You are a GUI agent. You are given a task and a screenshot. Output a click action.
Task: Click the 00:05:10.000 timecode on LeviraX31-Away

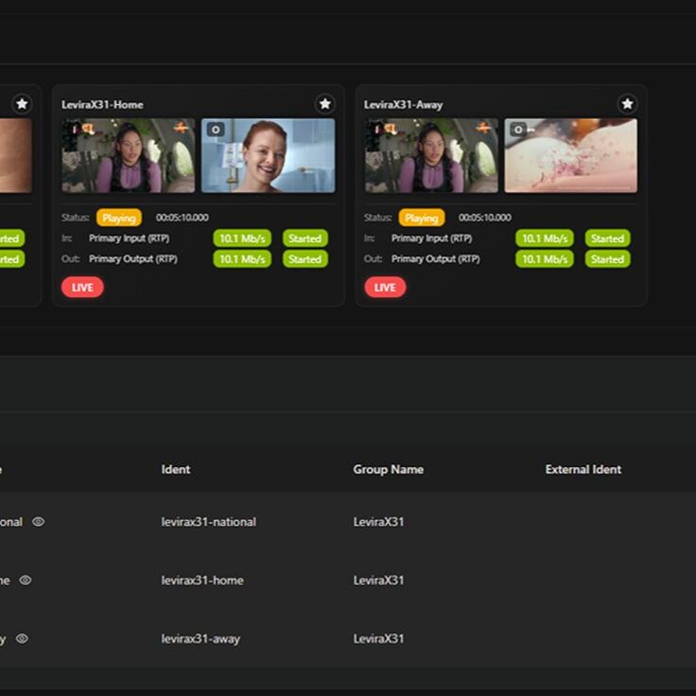485,217
